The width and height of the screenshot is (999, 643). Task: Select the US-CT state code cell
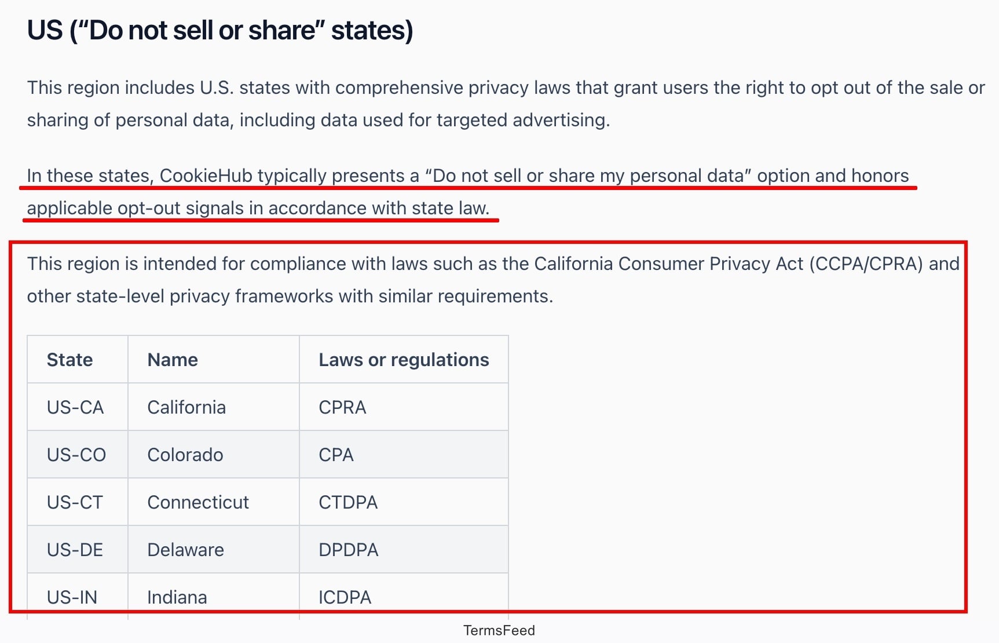78,502
